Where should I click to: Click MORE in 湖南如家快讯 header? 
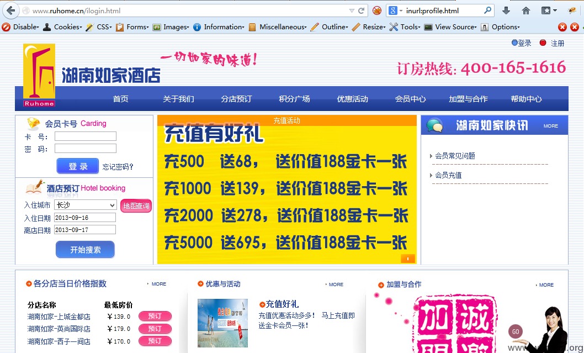pos(550,126)
